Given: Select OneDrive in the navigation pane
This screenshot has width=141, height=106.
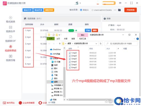Looking at the screenshot, I should pos(55,49).
